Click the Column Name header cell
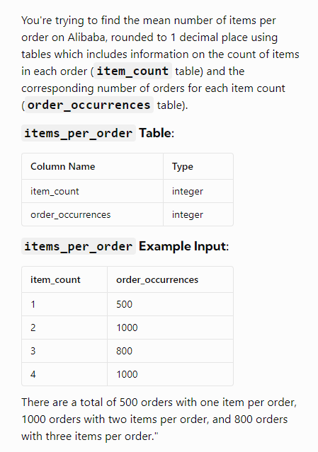 pos(92,166)
